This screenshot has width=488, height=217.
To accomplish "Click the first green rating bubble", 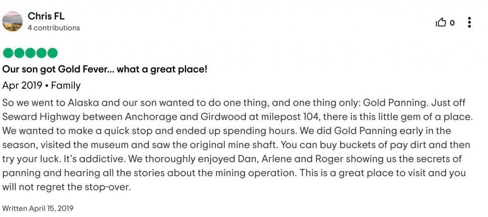I will [8, 53].
